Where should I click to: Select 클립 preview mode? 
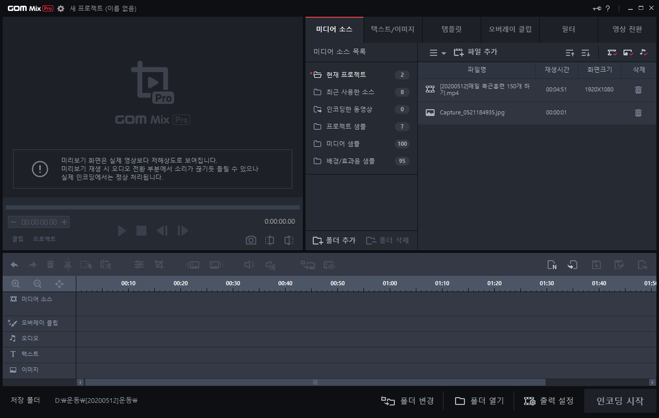click(x=18, y=239)
